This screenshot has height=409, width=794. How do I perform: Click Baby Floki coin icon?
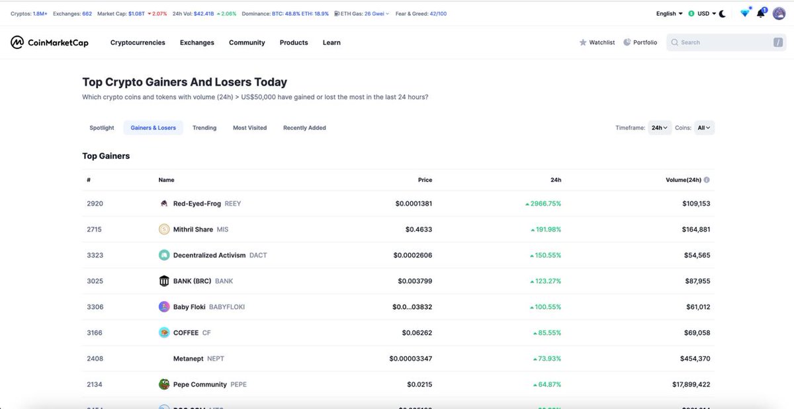tap(164, 307)
